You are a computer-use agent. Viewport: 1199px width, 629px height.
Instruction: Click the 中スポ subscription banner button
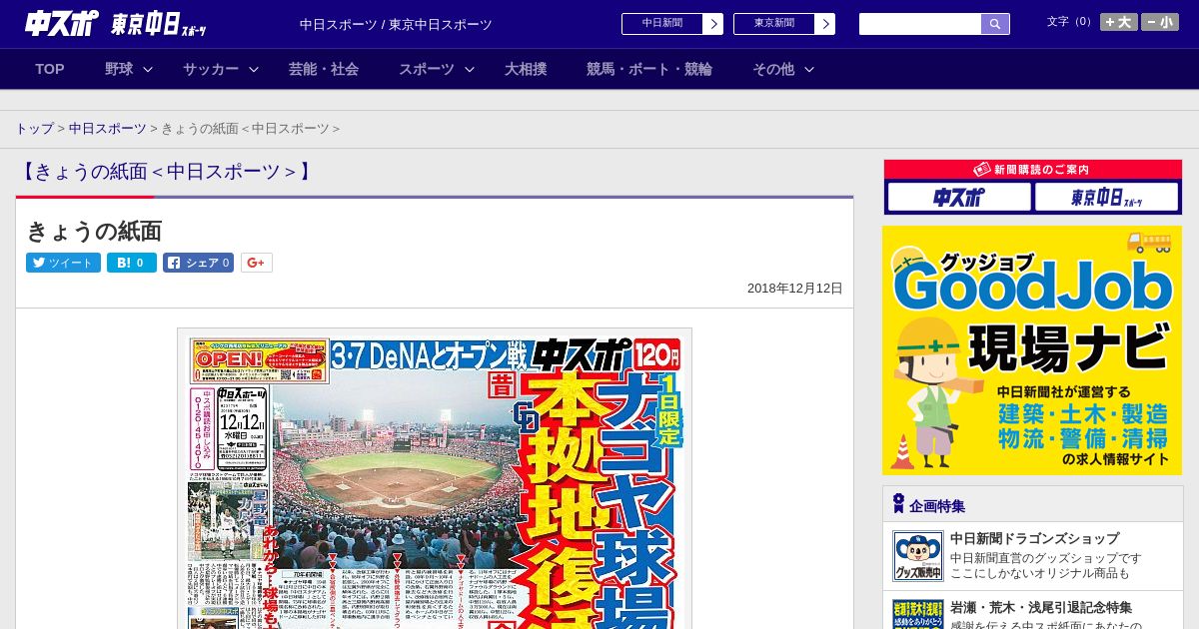(959, 197)
